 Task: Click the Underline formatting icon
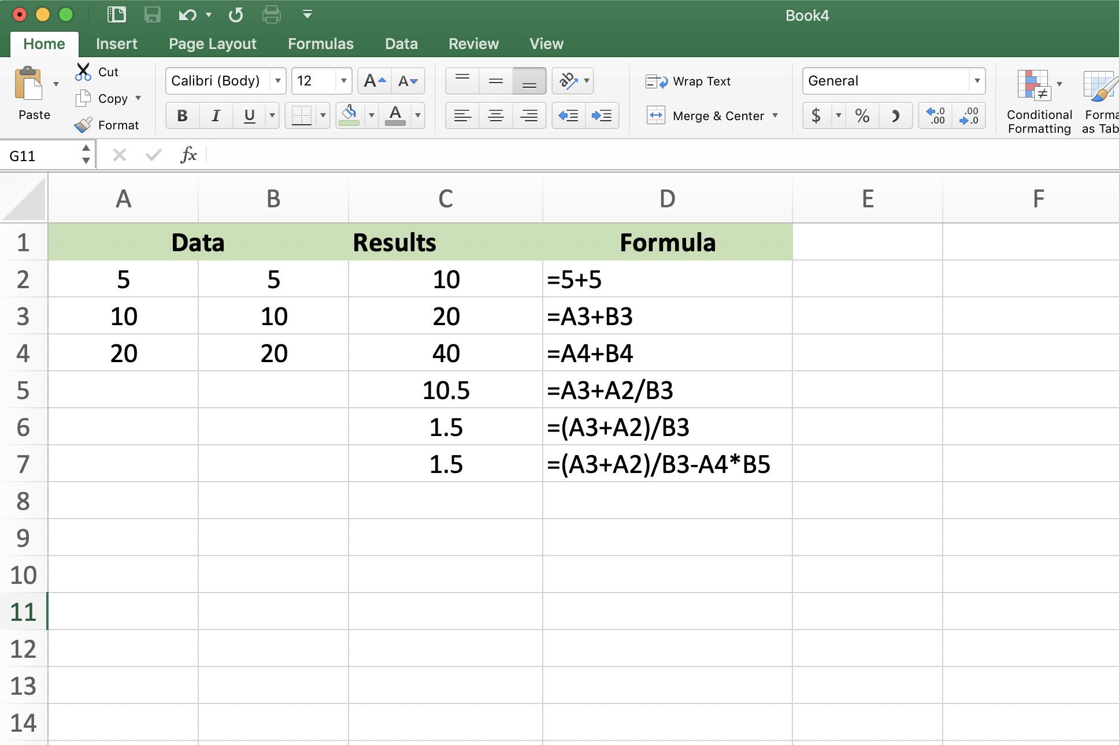point(250,116)
